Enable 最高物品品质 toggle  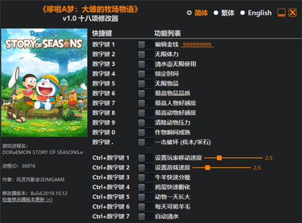(145, 94)
